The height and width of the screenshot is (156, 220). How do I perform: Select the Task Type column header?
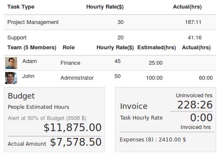coord(21,7)
